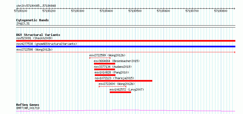Click the DGV Structural Variants track title

(38, 35)
